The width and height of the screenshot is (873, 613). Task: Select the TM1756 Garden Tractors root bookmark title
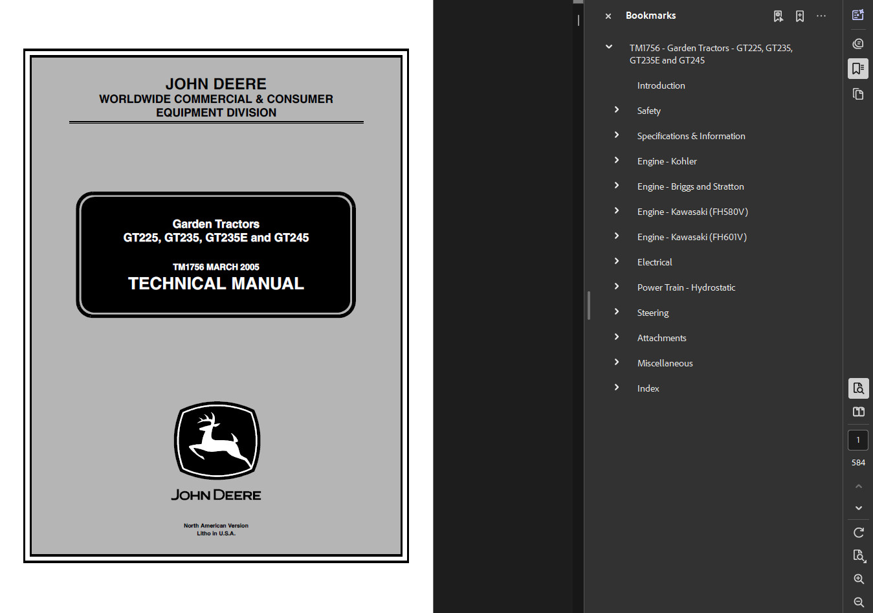(x=711, y=54)
